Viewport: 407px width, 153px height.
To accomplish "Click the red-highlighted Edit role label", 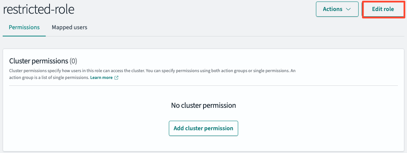I will pyautogui.click(x=383, y=9).
